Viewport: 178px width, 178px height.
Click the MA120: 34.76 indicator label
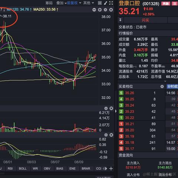pos(19,9)
